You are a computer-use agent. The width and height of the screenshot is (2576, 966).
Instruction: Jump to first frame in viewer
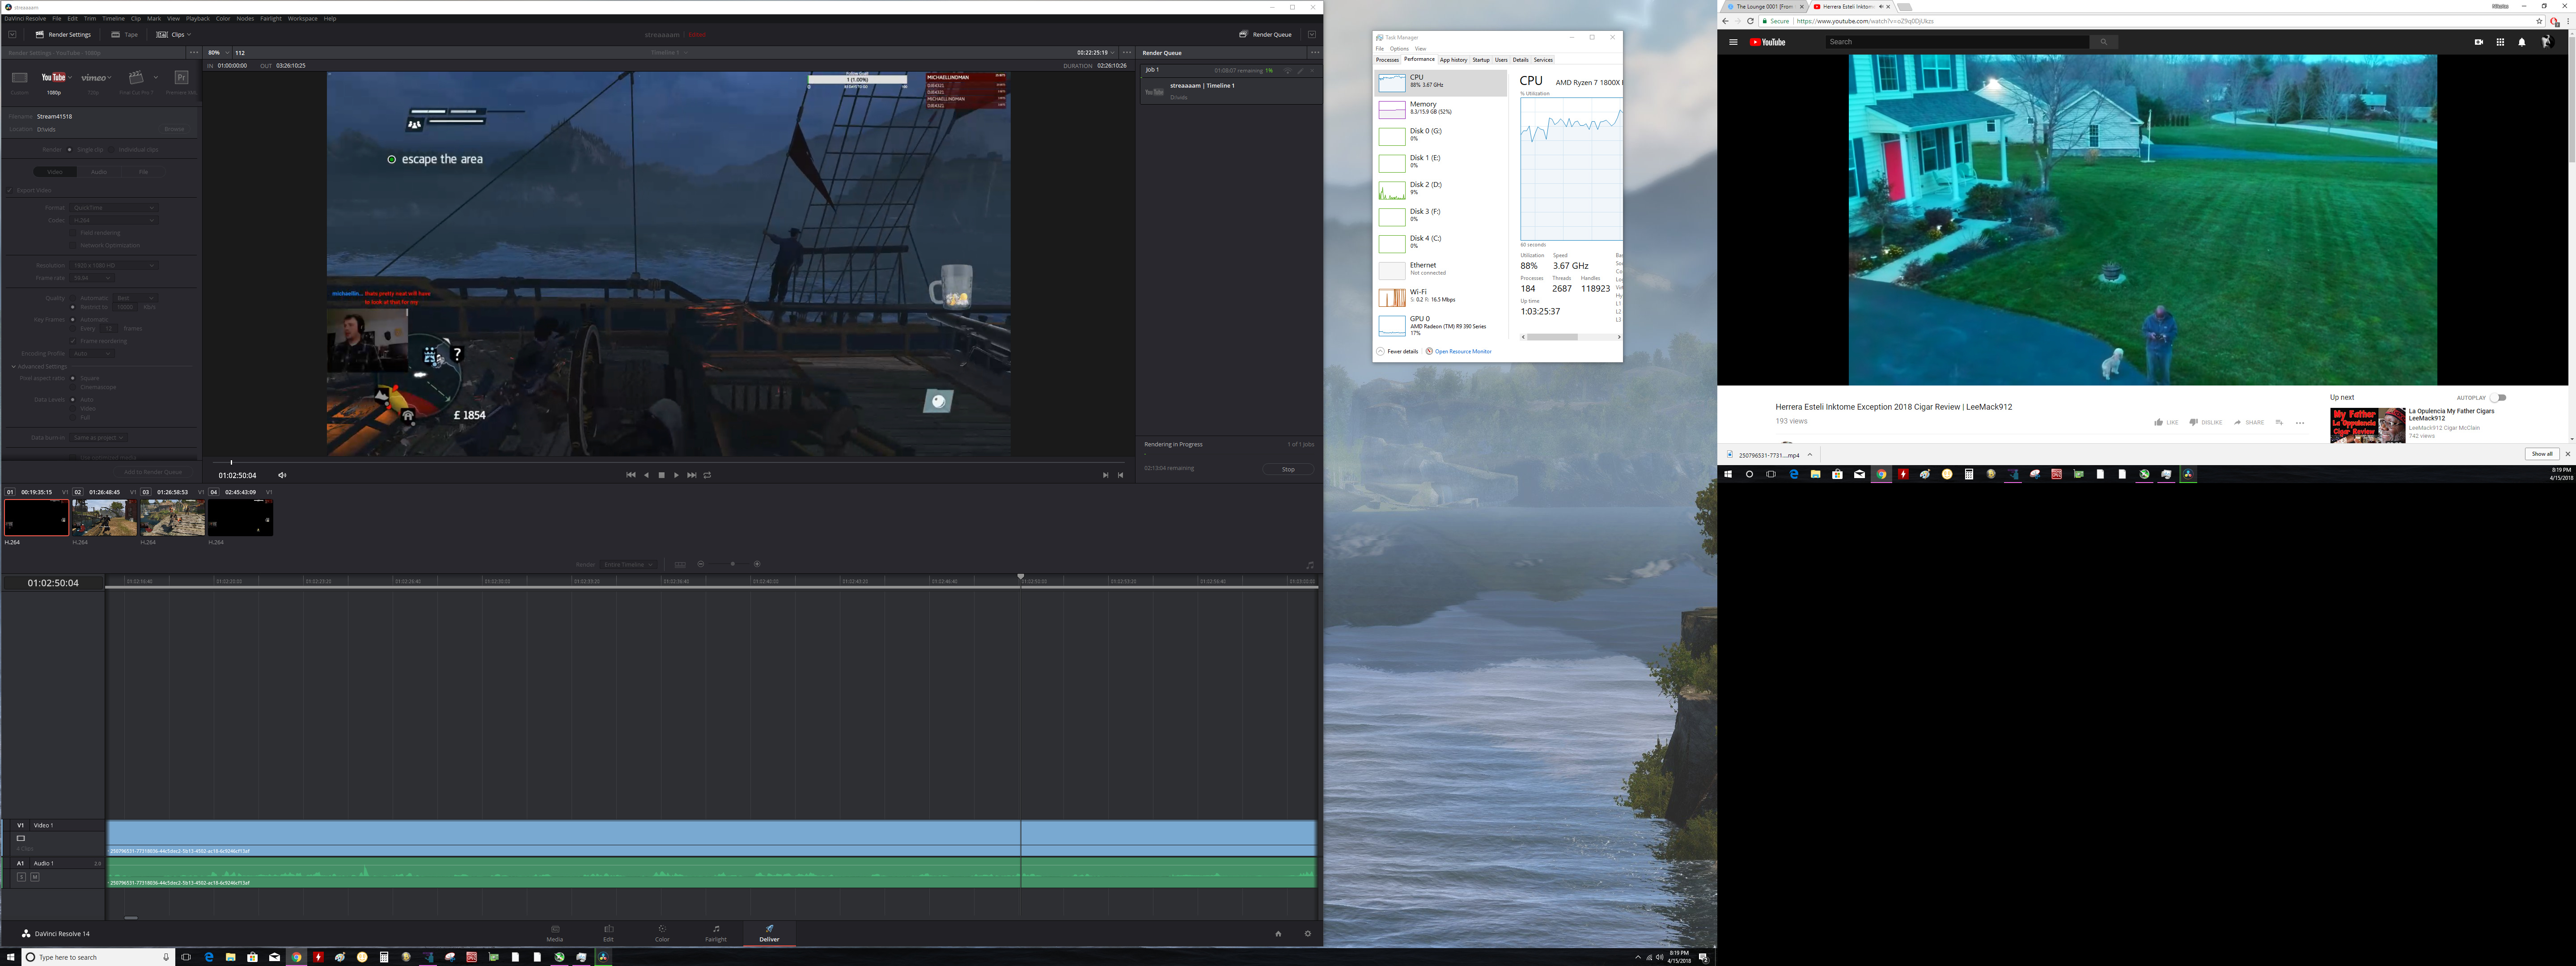[630, 475]
